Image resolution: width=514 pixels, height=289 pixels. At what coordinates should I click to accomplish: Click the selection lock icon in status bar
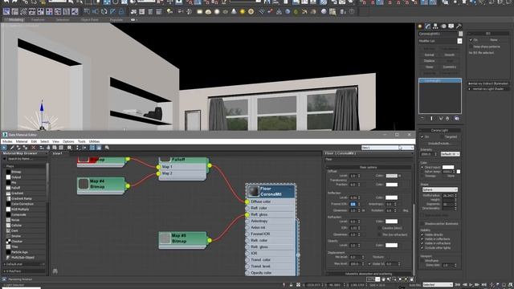(x=291, y=285)
